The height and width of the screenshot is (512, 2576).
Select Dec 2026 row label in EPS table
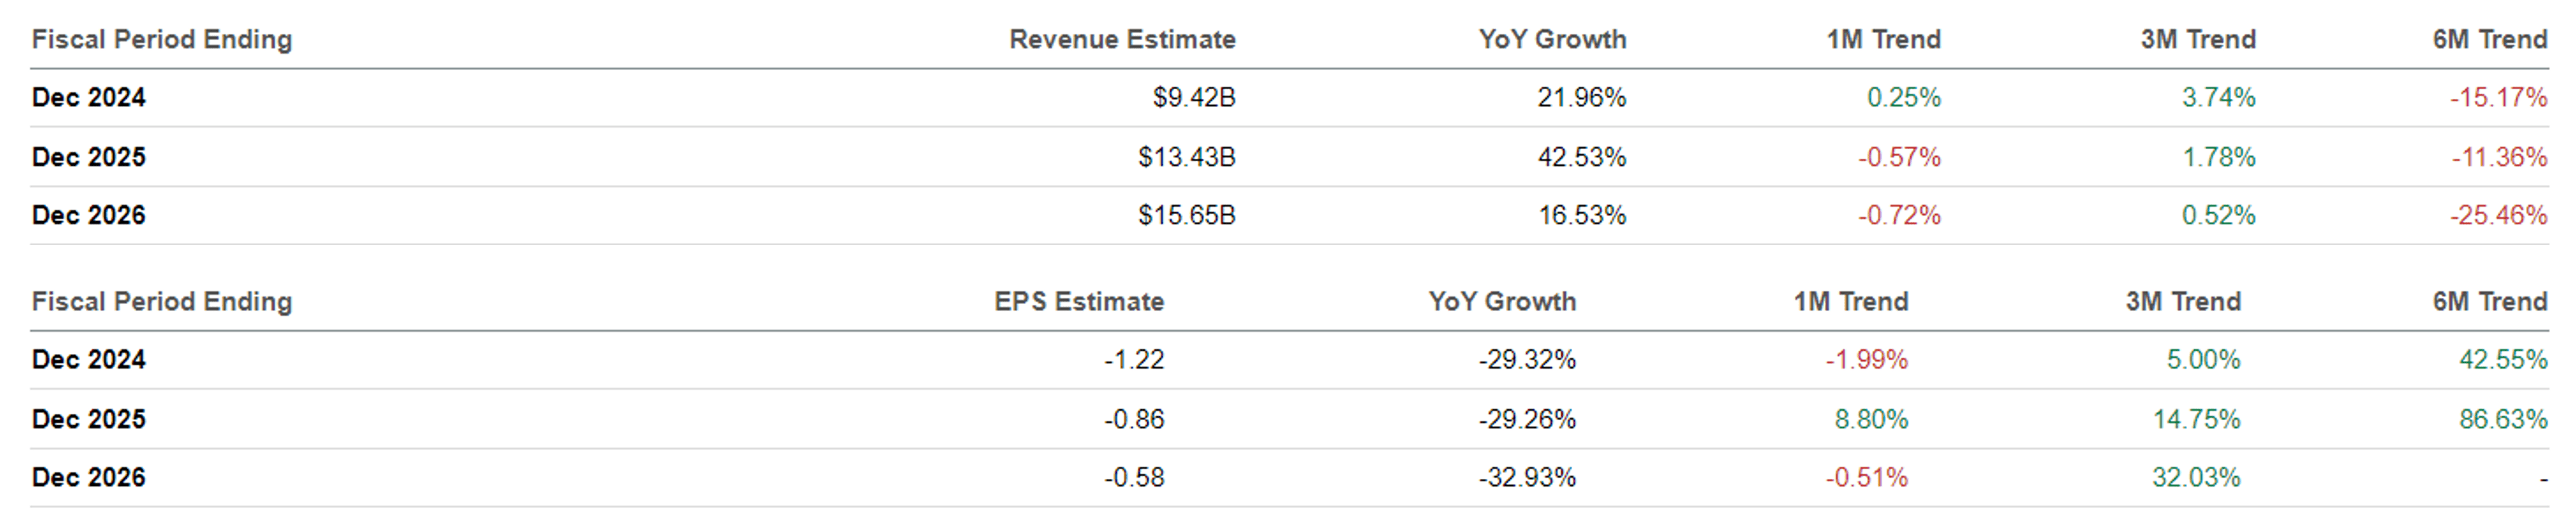(89, 477)
